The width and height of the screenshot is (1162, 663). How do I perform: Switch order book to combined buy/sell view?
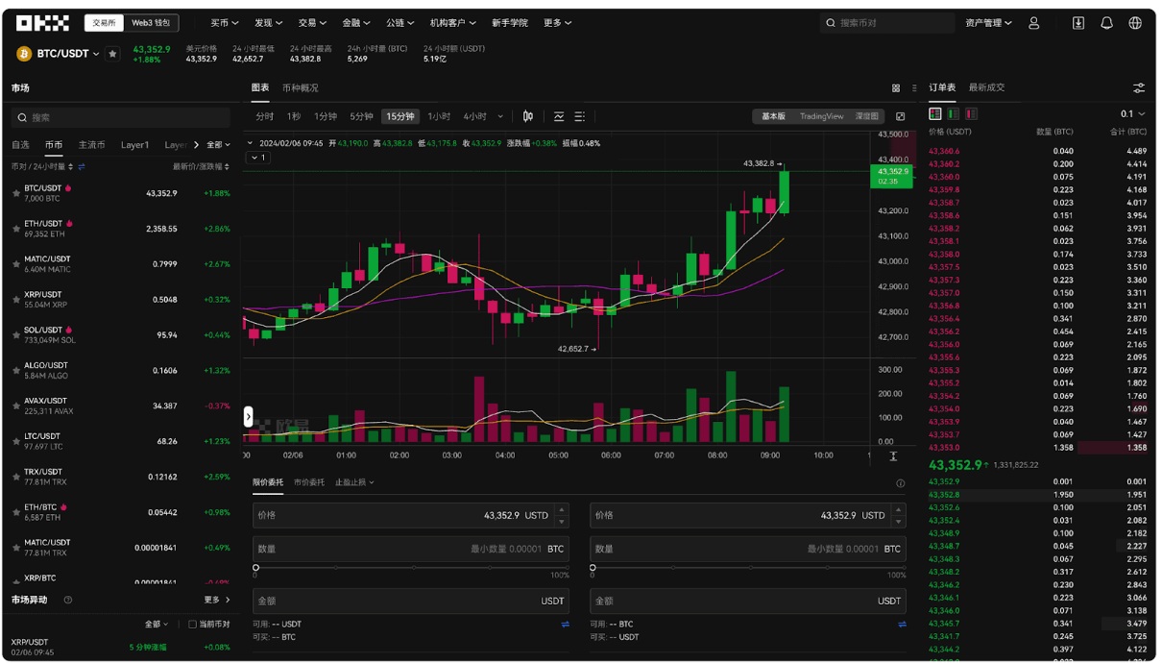[x=934, y=113]
